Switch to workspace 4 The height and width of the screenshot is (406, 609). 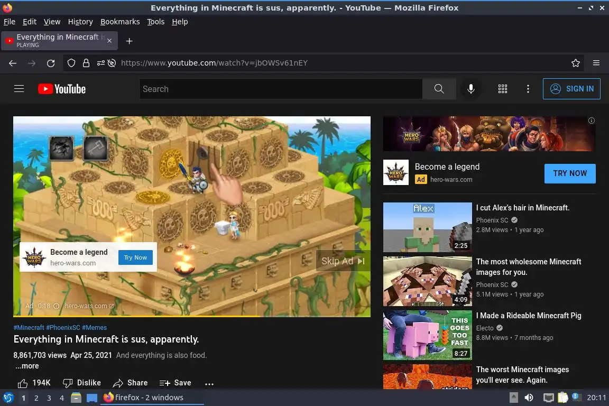coord(61,398)
